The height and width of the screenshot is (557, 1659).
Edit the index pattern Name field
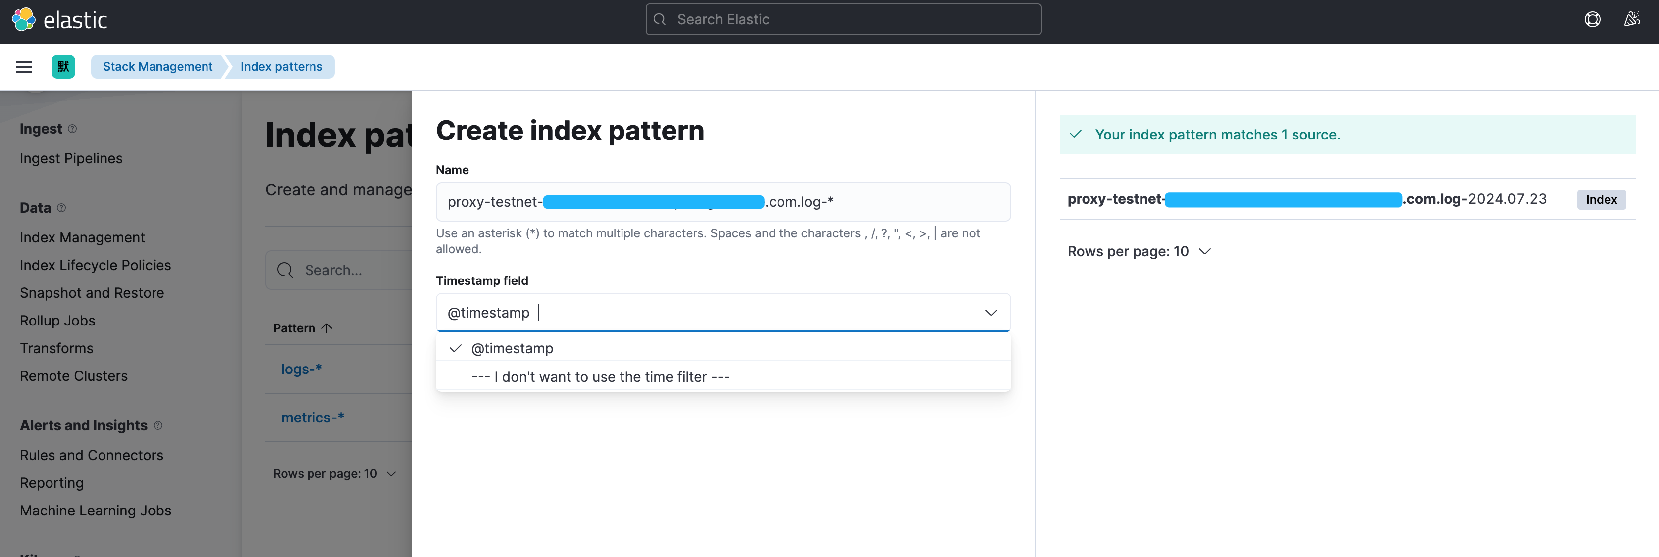point(723,202)
